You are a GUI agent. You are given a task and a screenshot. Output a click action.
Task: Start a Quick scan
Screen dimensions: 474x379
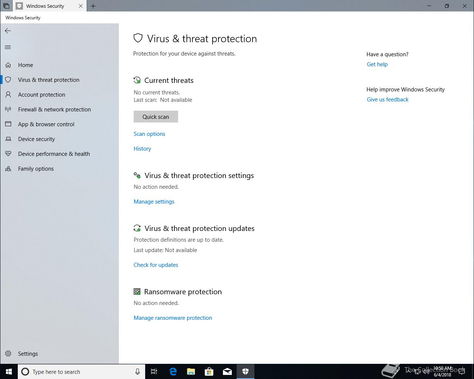156,117
